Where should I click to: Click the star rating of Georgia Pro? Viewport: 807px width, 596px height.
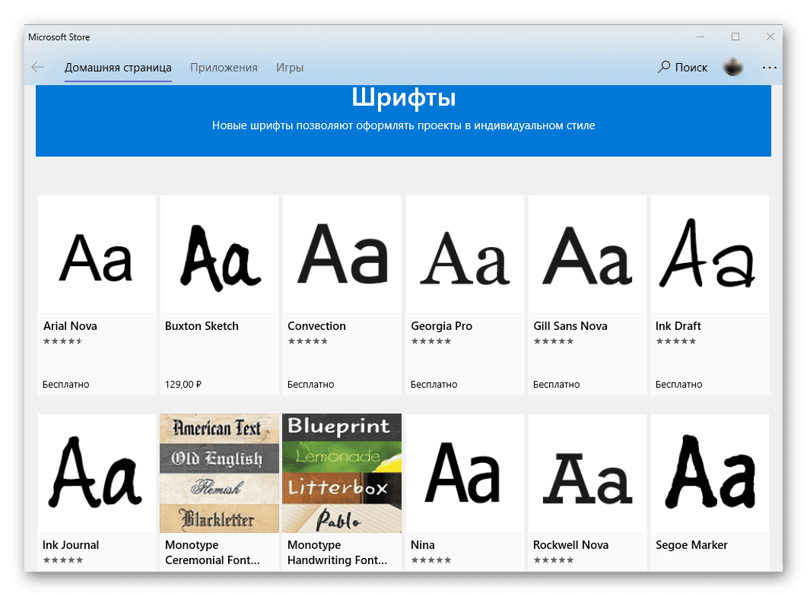(431, 341)
